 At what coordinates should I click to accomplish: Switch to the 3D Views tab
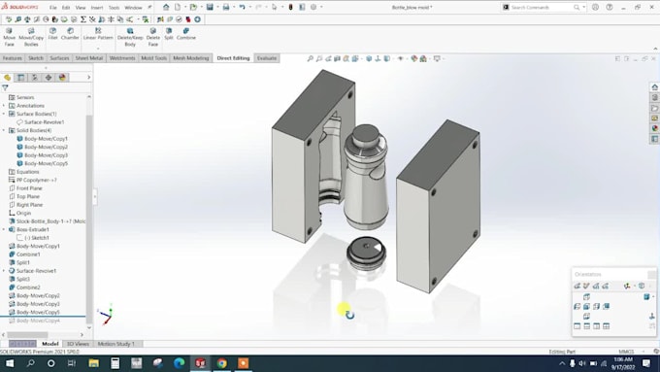(x=78, y=344)
